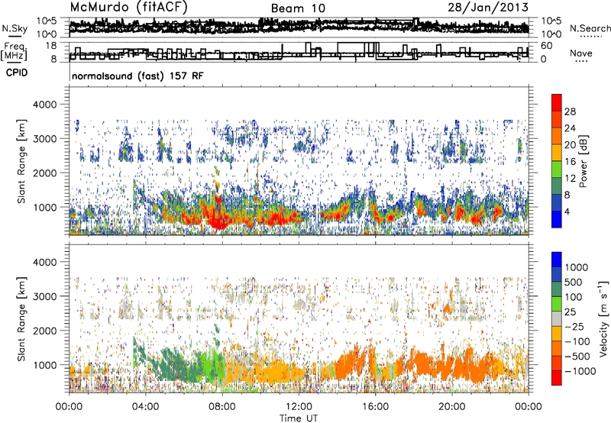Pick the red bottom Velocity colorbar segment
611x423 pixels.
pyautogui.click(x=557, y=378)
